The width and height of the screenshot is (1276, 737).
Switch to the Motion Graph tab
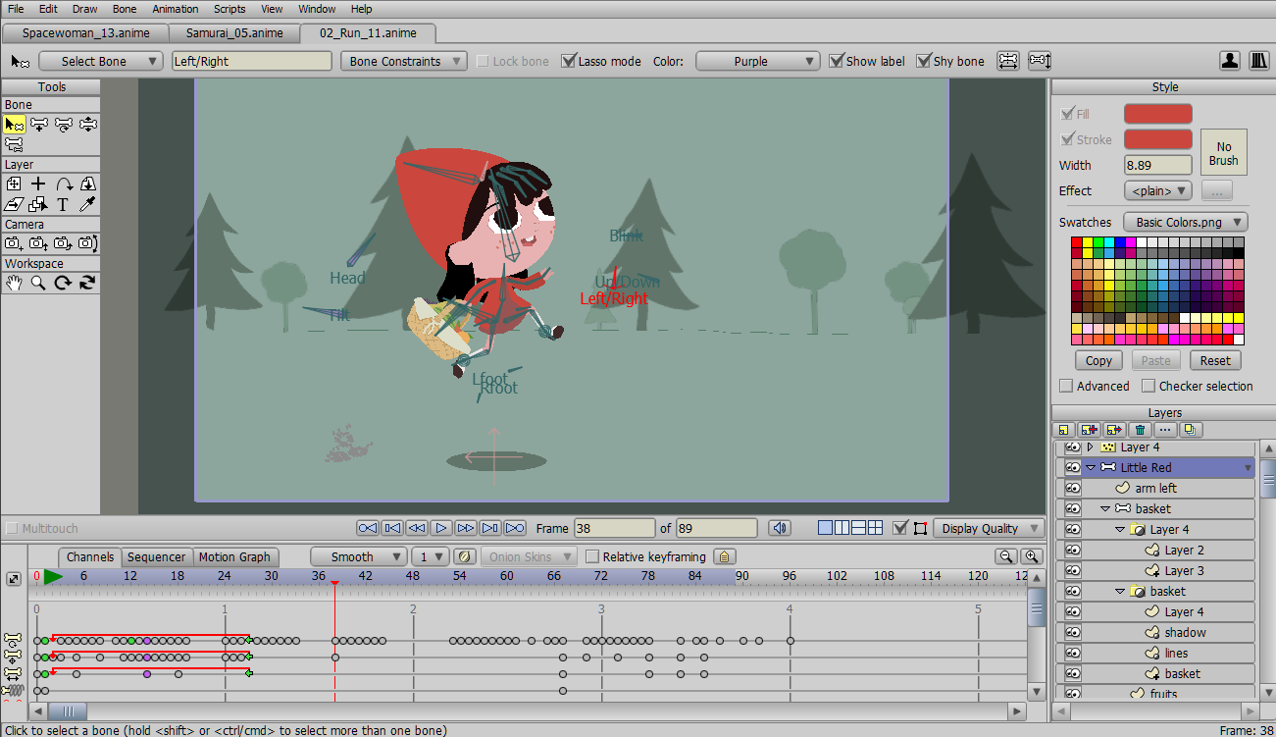coord(234,556)
